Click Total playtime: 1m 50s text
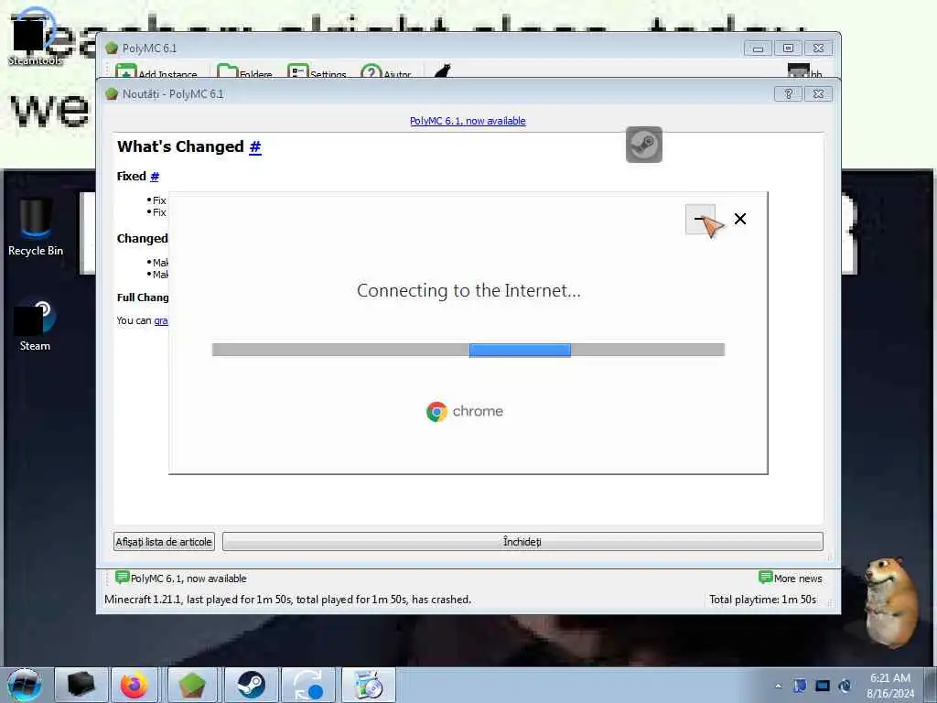 (762, 599)
